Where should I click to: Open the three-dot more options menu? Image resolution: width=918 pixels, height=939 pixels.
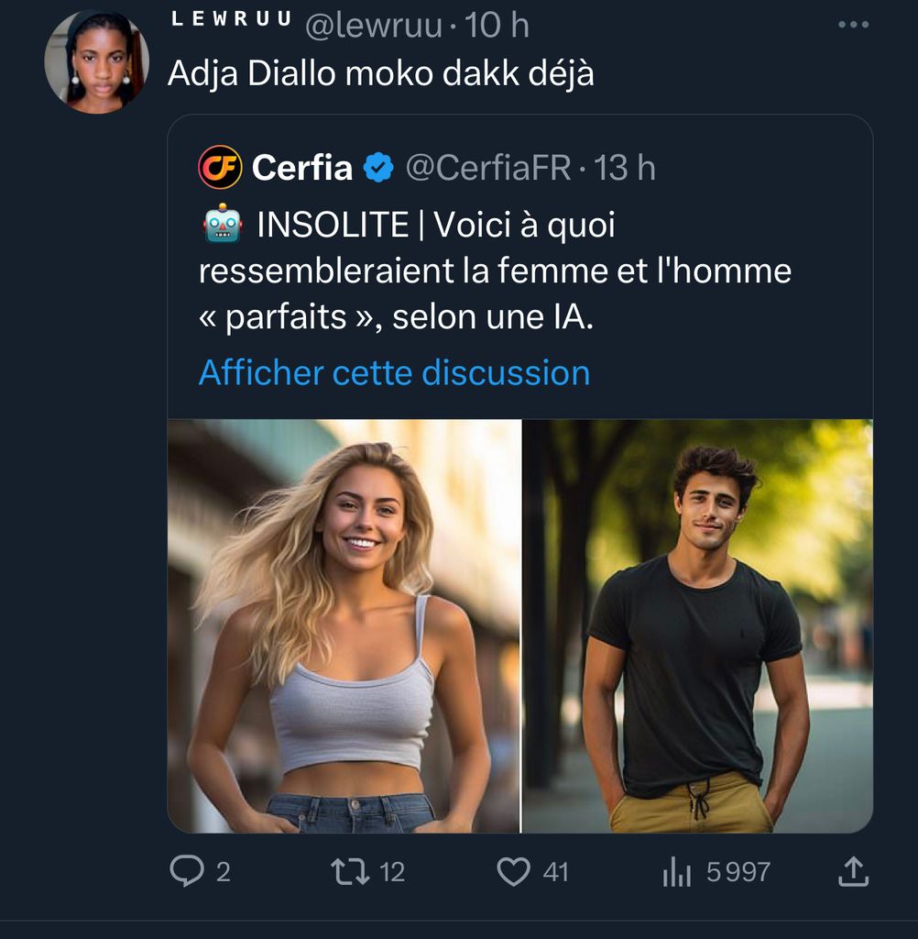pyautogui.click(x=853, y=25)
